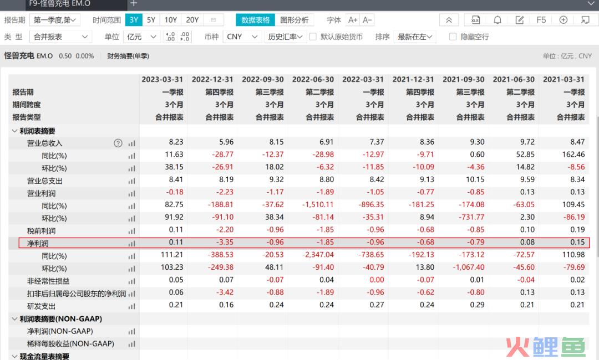
Task: Open chart icon for 同比(%) under 营业总收入
Action: (x=132, y=156)
